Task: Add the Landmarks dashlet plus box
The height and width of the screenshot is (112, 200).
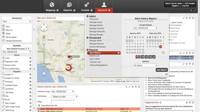Action: [30, 89]
